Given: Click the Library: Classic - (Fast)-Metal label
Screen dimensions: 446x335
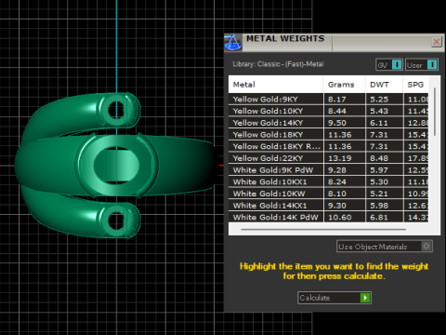Looking at the screenshot, I should (278, 64).
